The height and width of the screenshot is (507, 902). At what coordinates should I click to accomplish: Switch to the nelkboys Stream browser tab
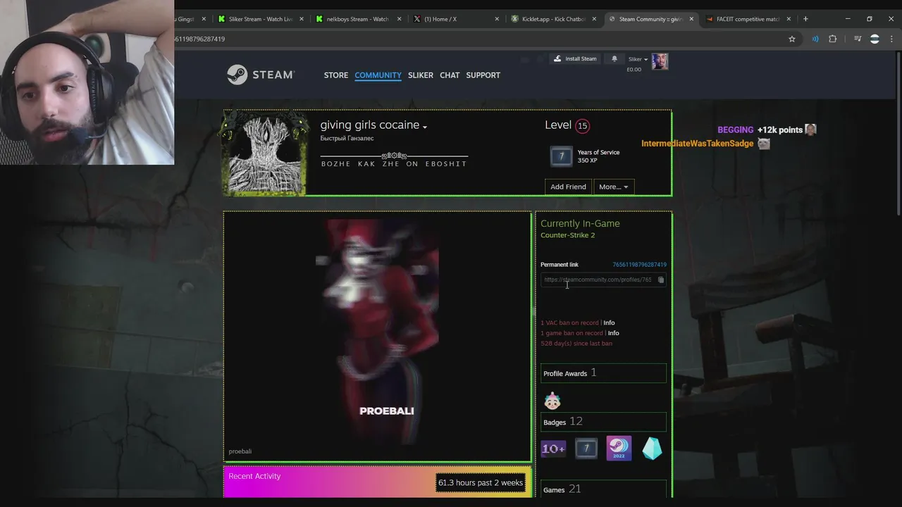tap(359, 19)
